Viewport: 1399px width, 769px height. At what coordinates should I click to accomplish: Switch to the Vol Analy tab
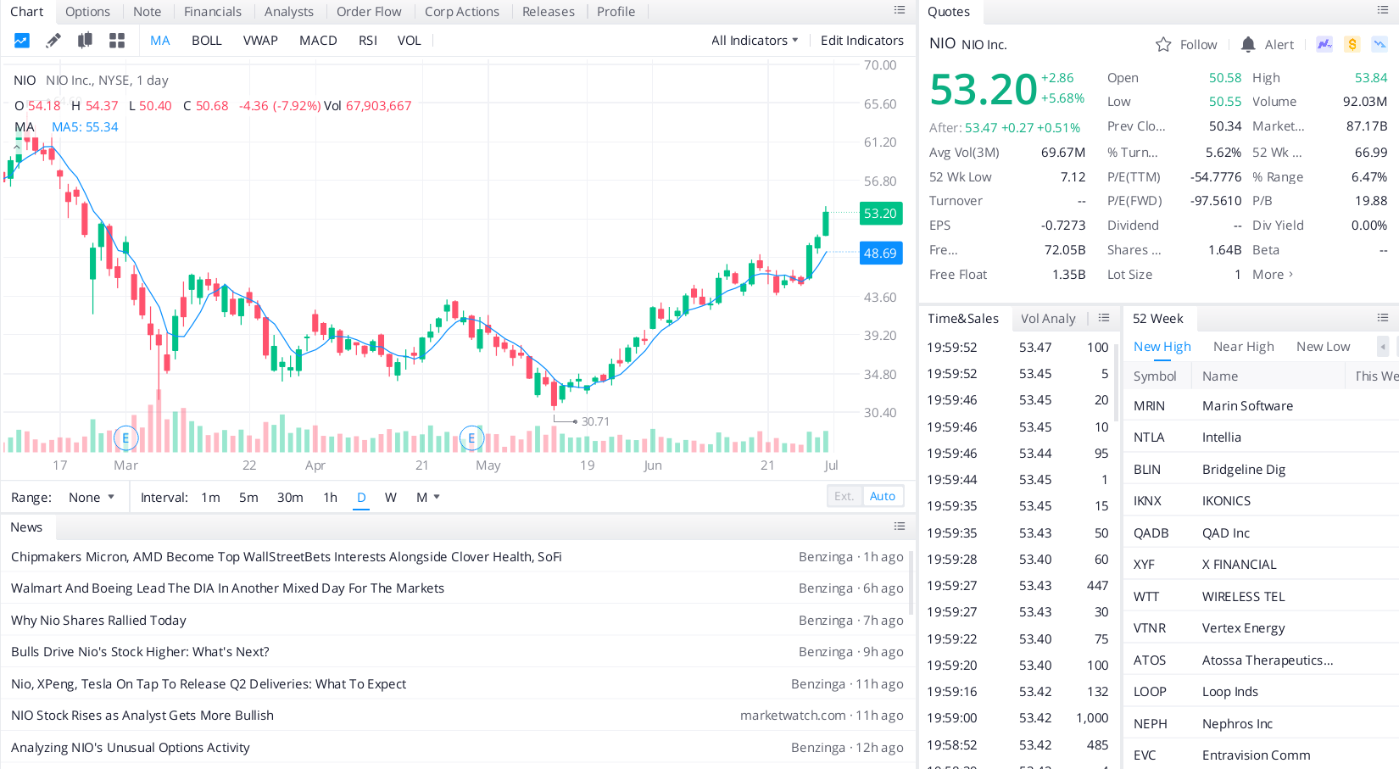tap(1048, 319)
